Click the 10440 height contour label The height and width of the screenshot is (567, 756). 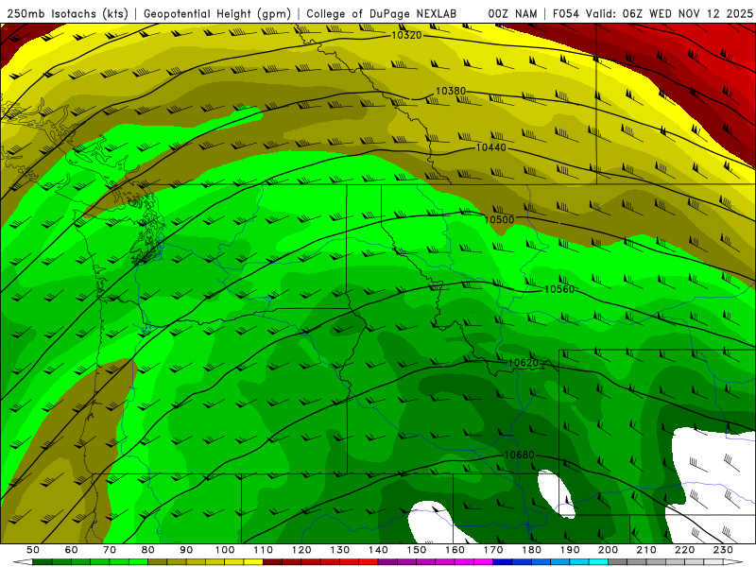click(x=490, y=147)
